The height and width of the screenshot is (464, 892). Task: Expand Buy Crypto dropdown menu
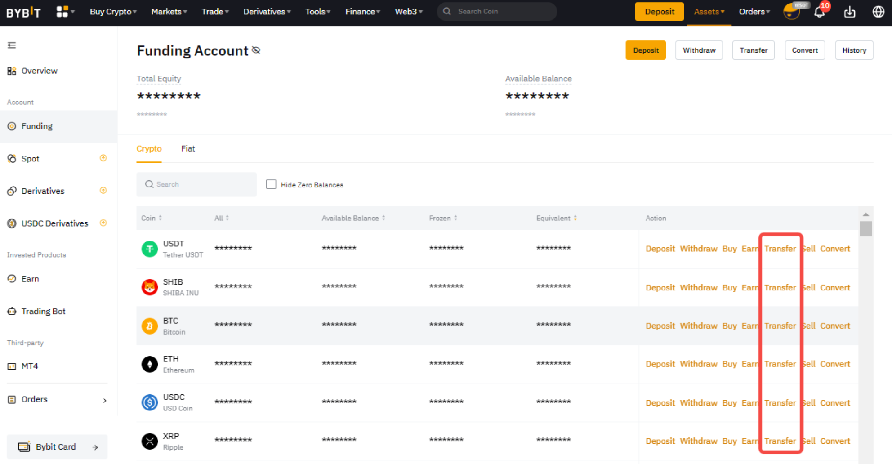click(x=113, y=12)
